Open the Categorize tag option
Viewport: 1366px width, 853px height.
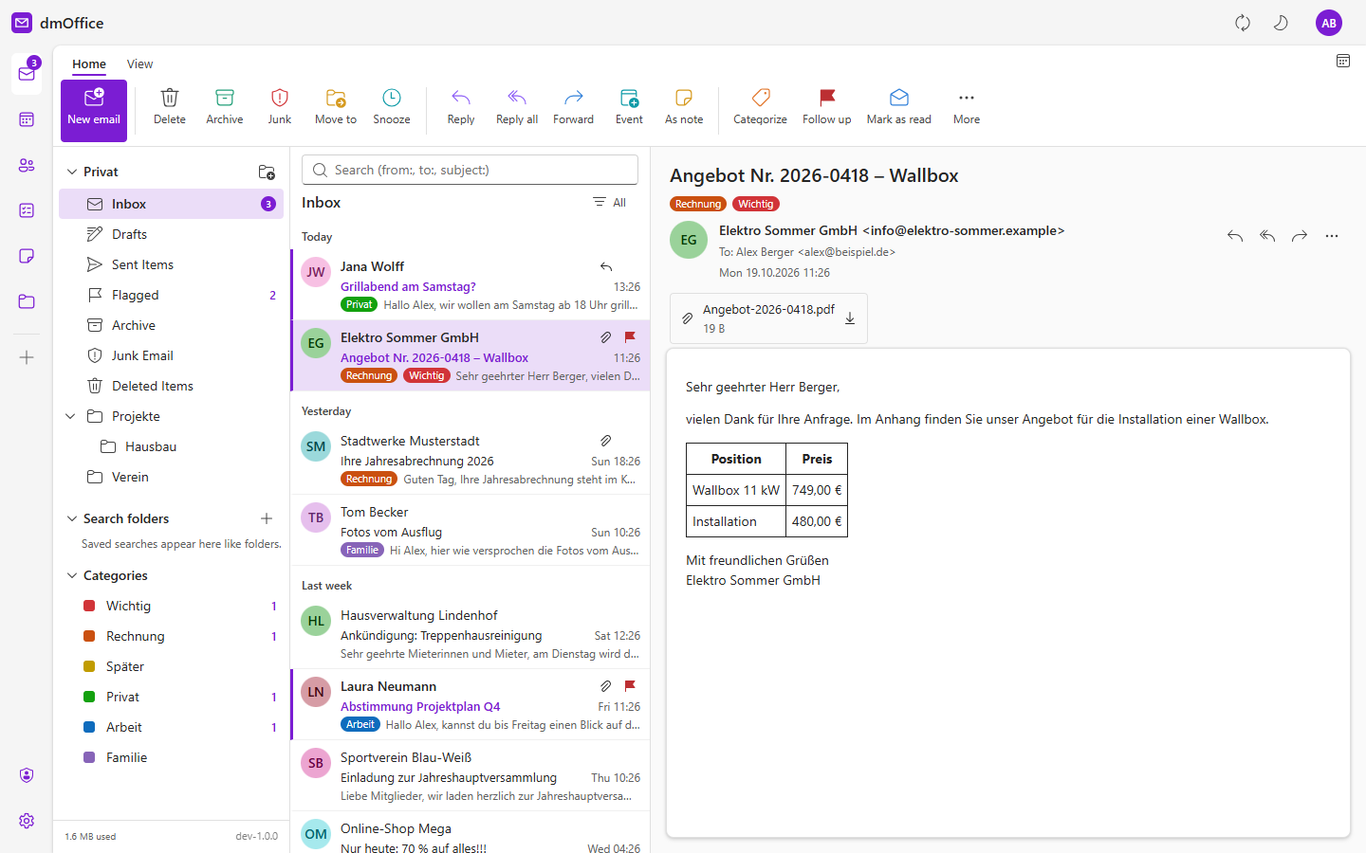[x=760, y=107]
